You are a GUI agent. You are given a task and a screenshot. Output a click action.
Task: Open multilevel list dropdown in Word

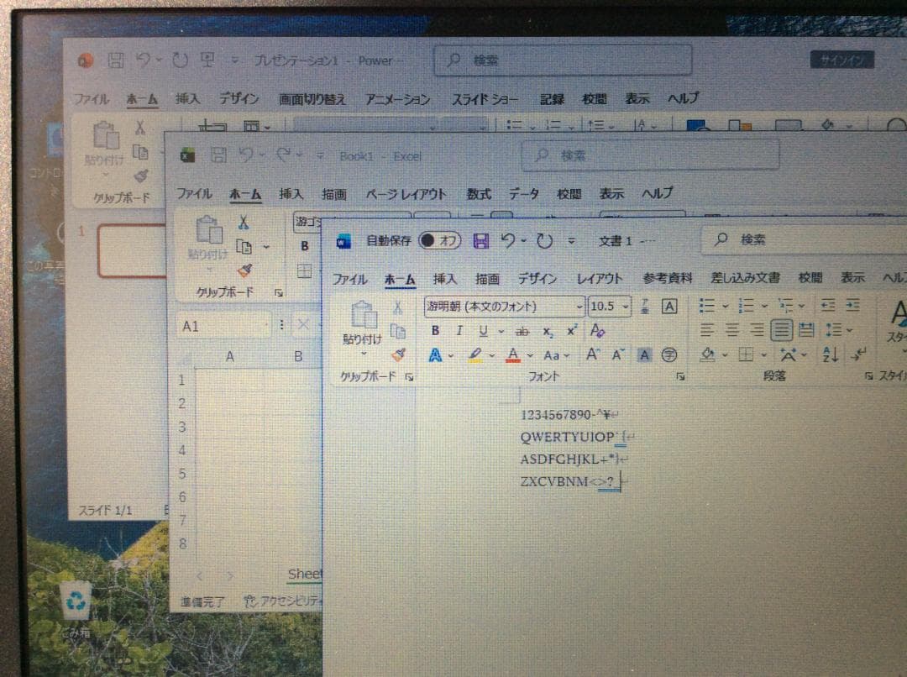(x=791, y=305)
